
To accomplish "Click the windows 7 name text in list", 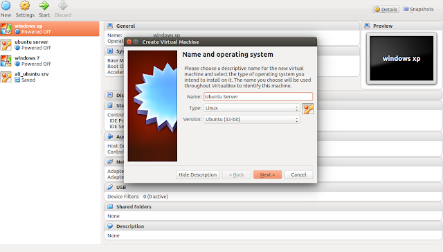I will [x=27, y=58].
